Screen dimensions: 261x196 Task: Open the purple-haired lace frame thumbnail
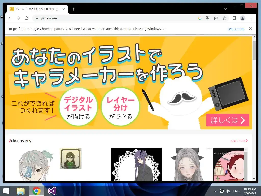pyautogui.click(x=136, y=164)
